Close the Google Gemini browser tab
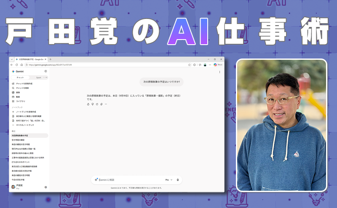 [45, 59]
